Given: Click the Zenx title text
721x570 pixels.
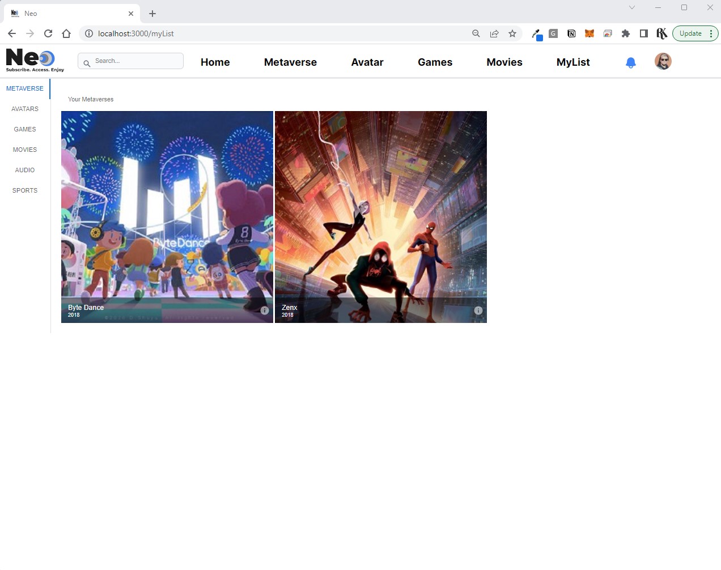Looking at the screenshot, I should [289, 308].
